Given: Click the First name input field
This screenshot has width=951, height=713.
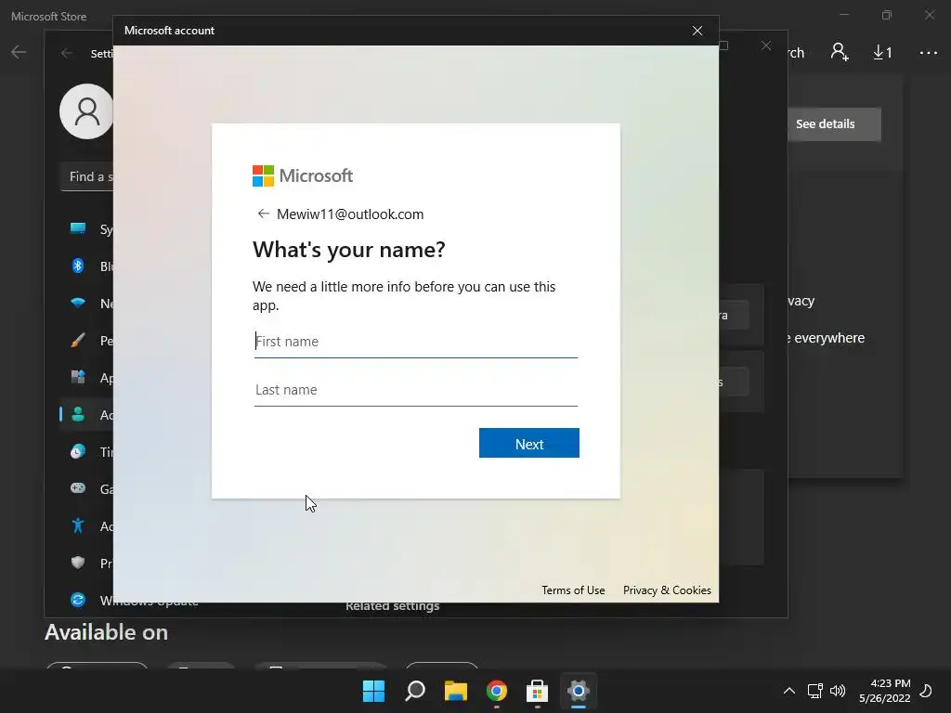Looking at the screenshot, I should pos(415,342).
